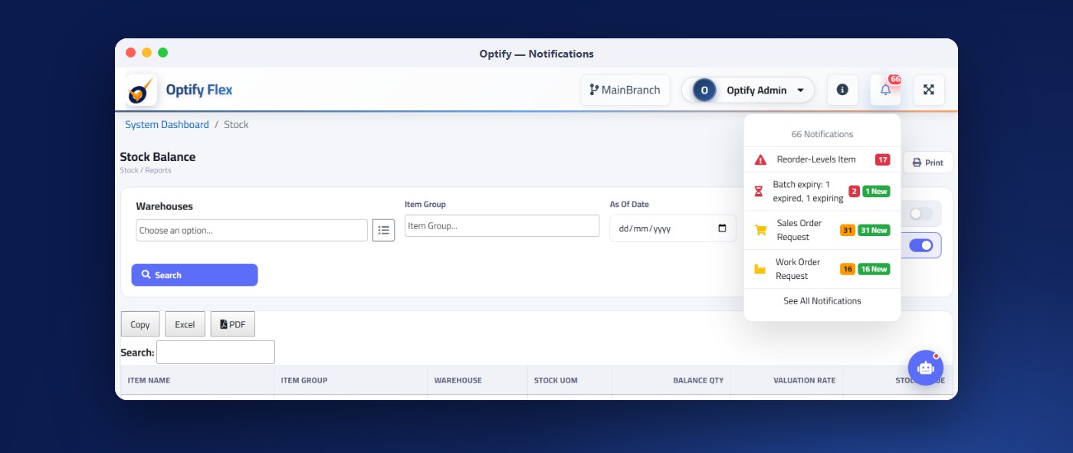Open the As Of Date calendar picker icon
This screenshot has height=453, width=1073.
(722, 228)
